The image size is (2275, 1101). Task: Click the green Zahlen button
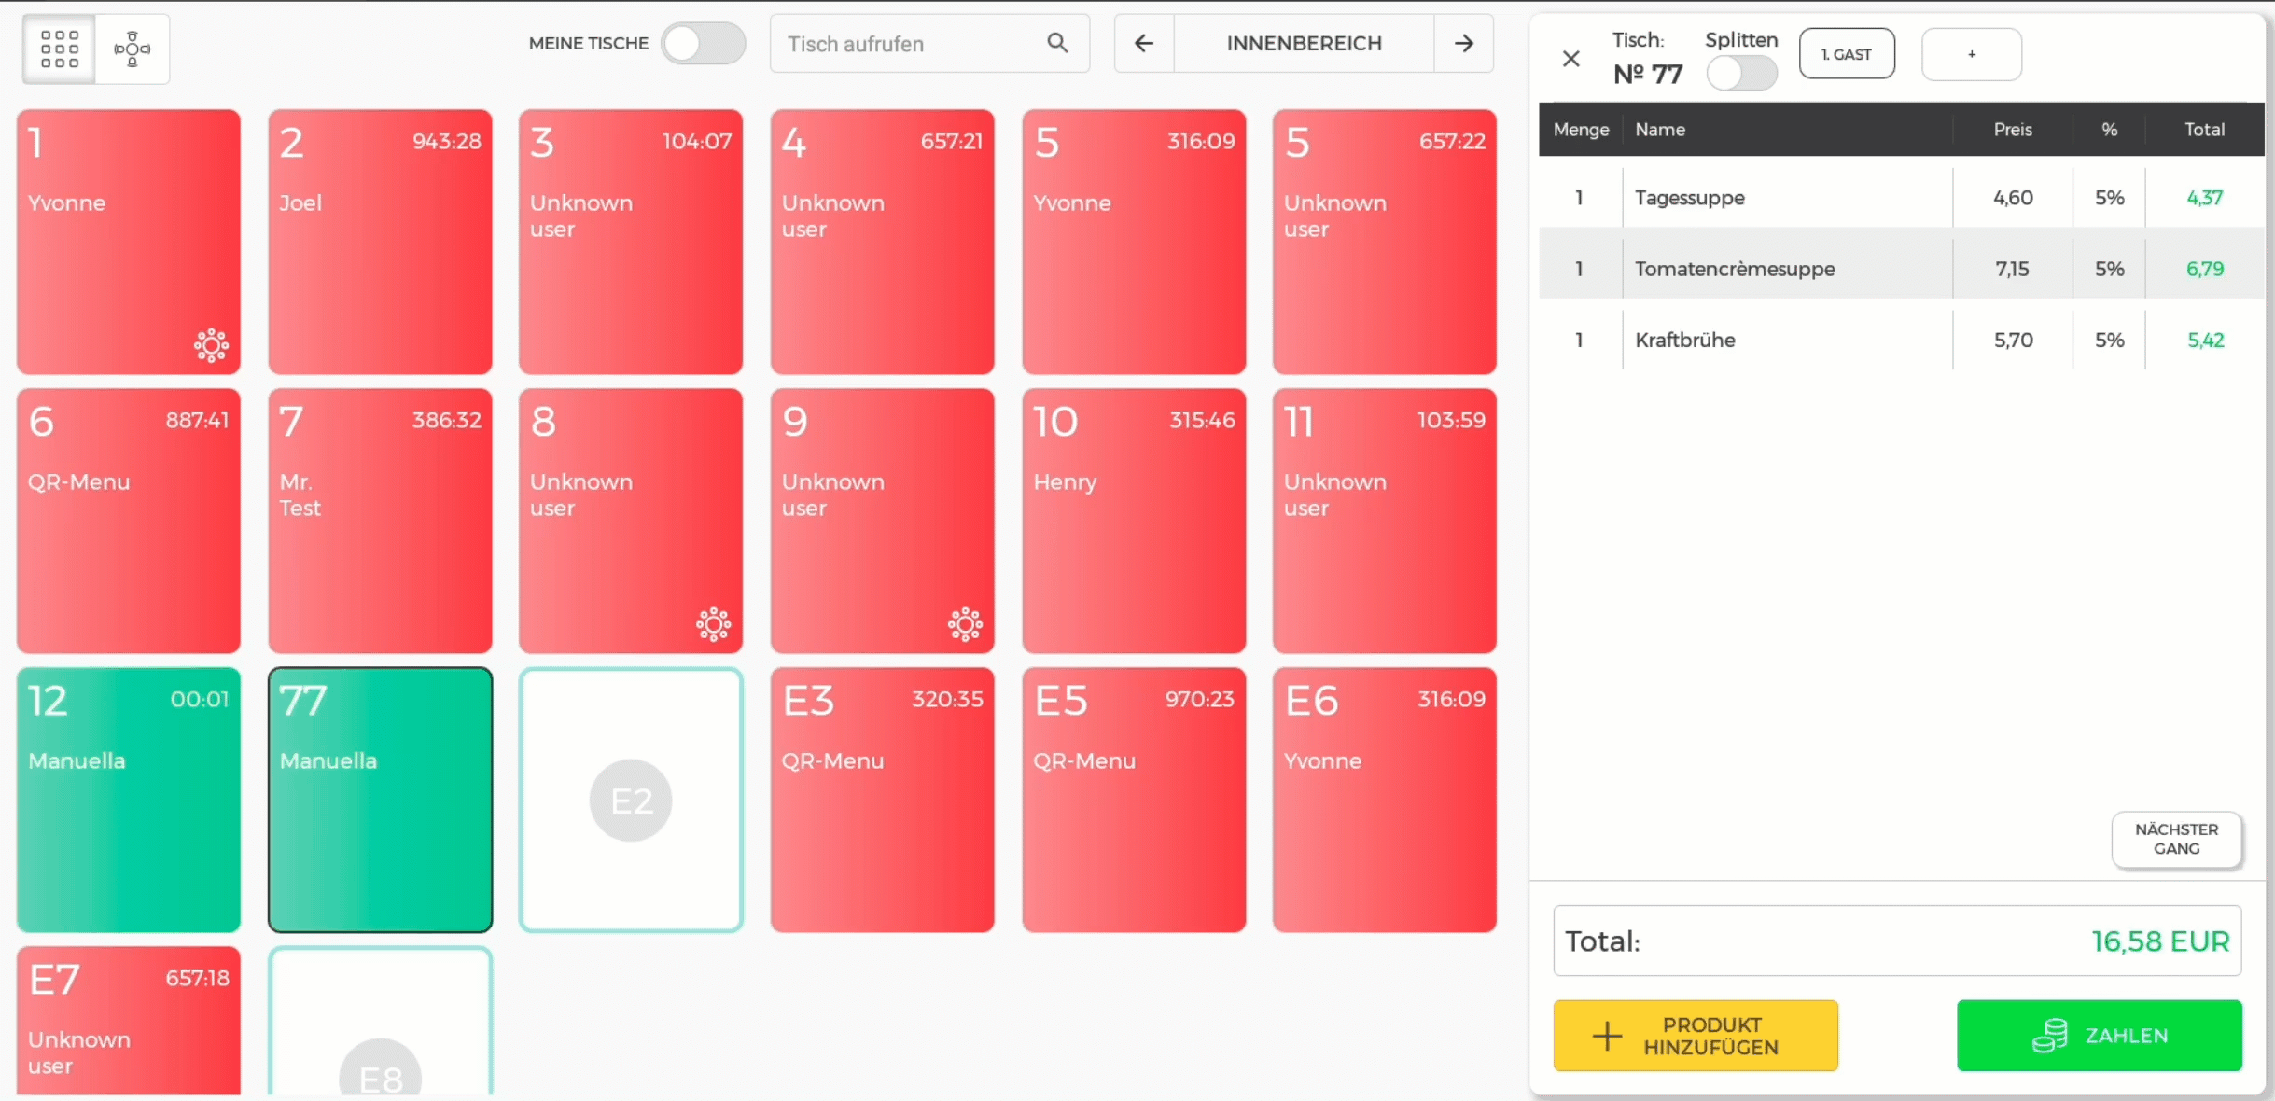click(x=2099, y=1036)
